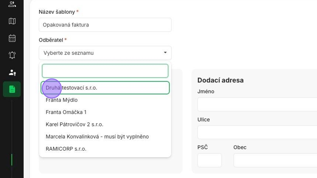Select RAMICORP s.r.o. from dropdown
This screenshot has height=178, width=317.
click(66, 149)
